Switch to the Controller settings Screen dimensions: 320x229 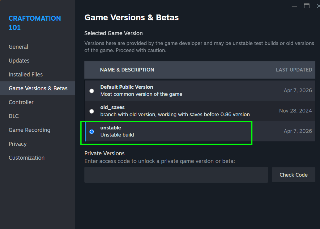click(21, 102)
